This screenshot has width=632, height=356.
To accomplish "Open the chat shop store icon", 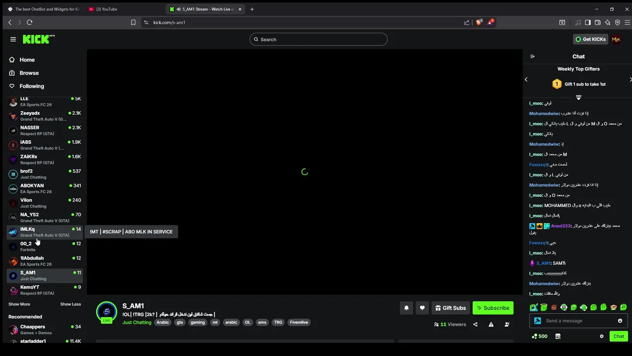I will coord(558,336).
